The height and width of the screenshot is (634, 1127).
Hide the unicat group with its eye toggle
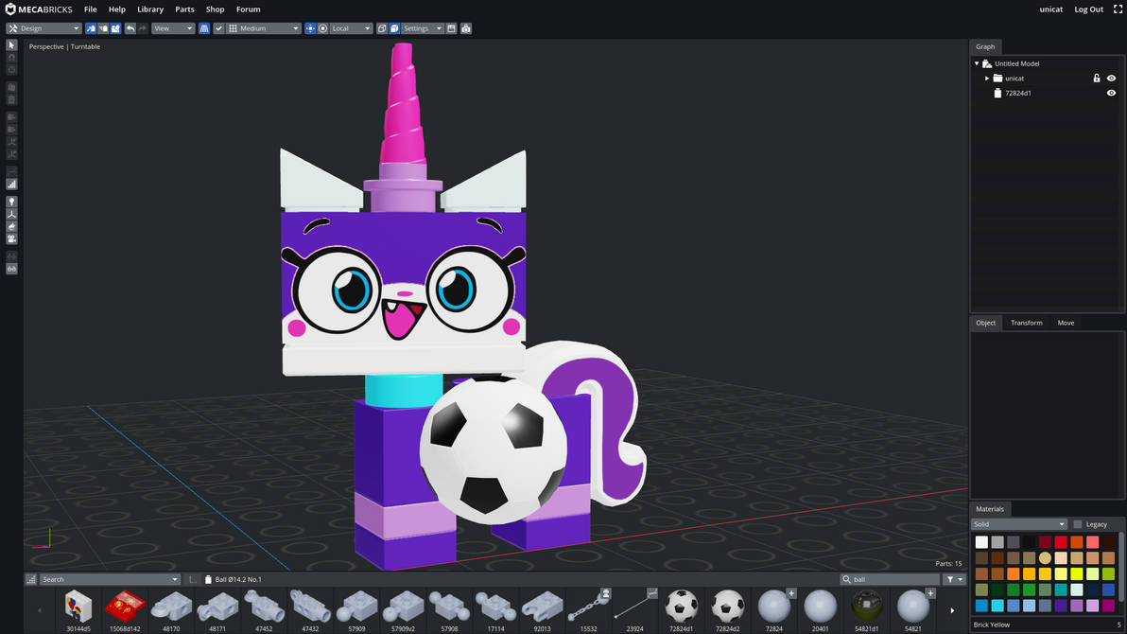pyautogui.click(x=1111, y=78)
